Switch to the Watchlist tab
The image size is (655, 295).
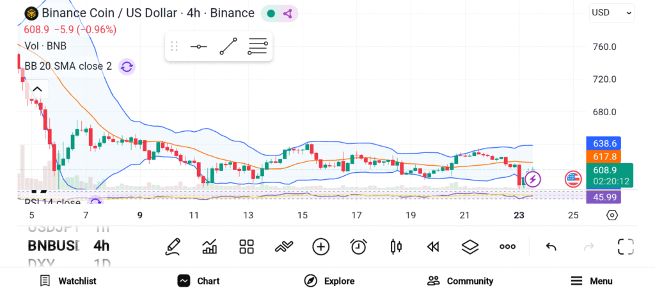(68, 281)
